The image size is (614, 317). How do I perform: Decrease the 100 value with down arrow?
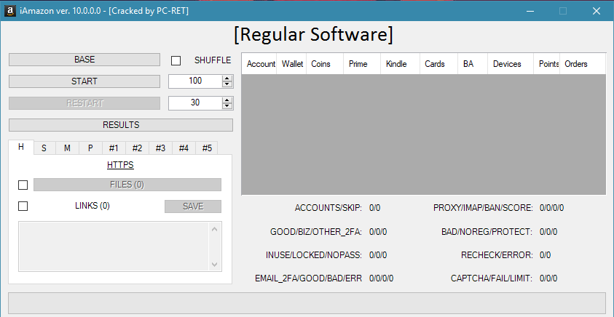227,84
